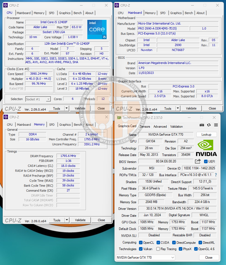This screenshot has width=226, height=265.
Task: Open the Tools dropdown arrow in the Memory tab window
Action: [67, 220]
